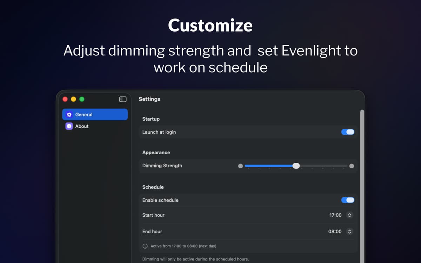Select the General sidebar label
The width and height of the screenshot is (421, 263).
(x=84, y=115)
